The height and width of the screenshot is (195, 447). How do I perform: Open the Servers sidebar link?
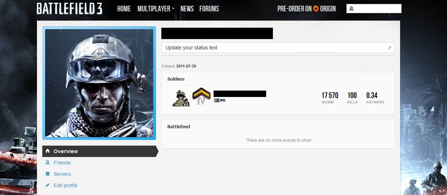coord(62,174)
